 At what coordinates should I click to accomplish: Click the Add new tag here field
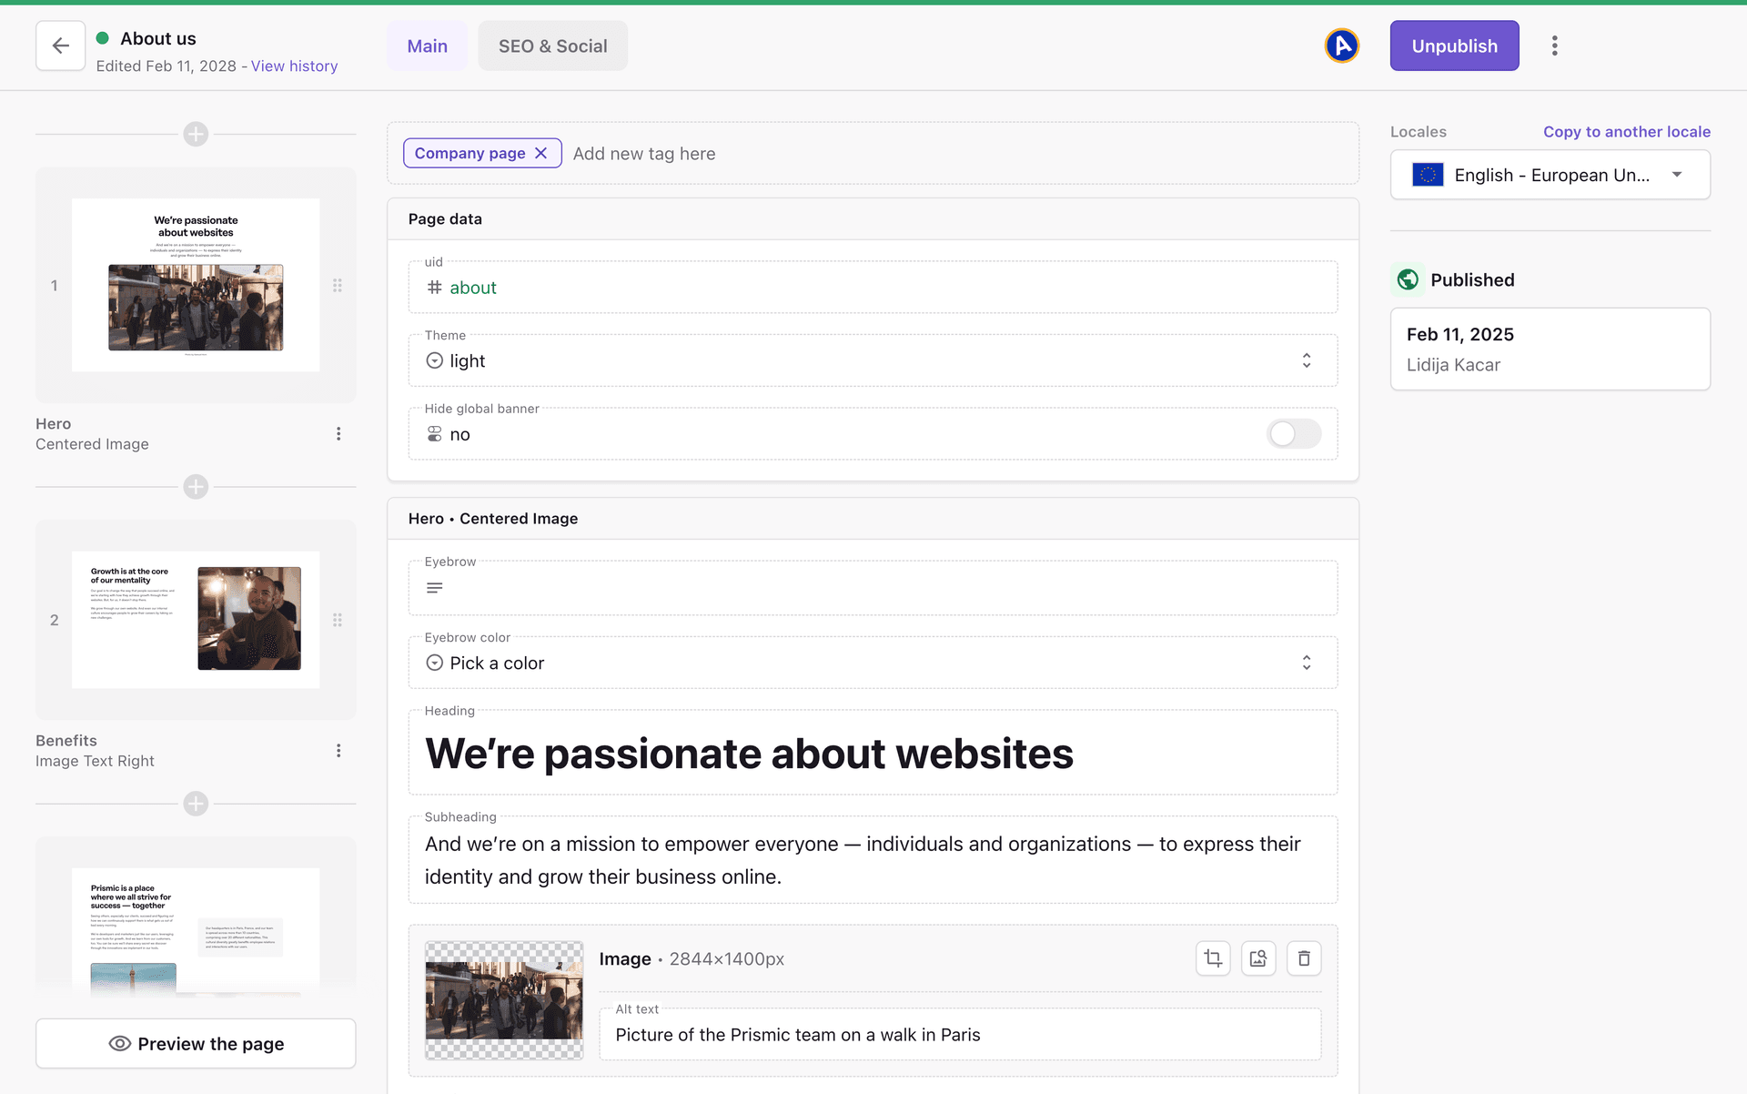(645, 153)
